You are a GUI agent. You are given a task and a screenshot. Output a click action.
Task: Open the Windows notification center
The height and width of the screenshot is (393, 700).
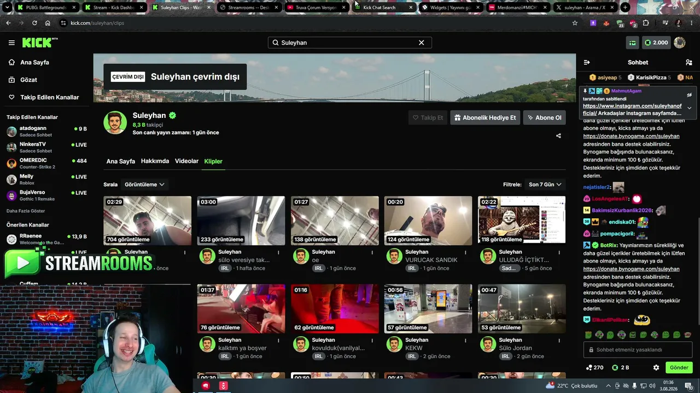[x=689, y=386]
